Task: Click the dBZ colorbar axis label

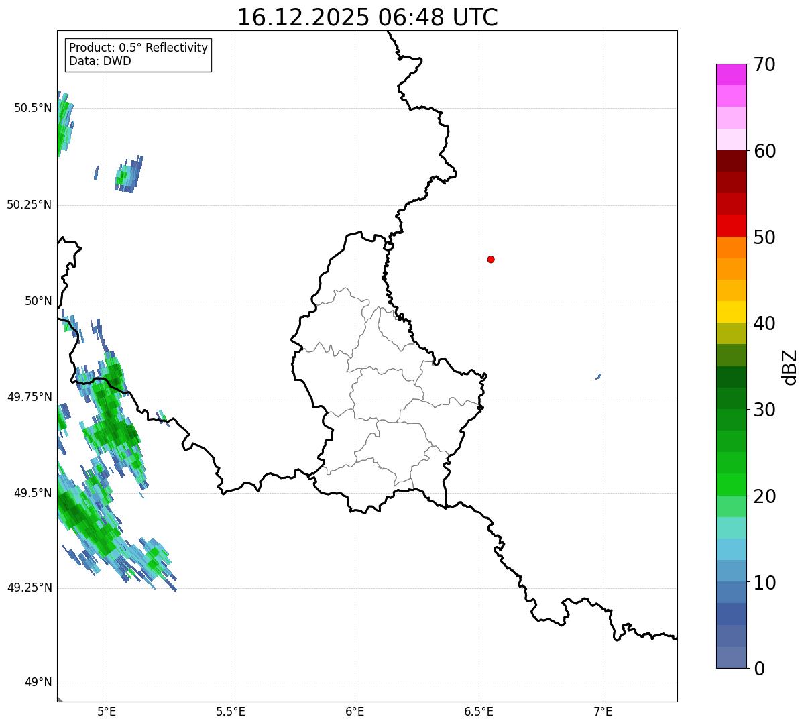Action: click(791, 367)
